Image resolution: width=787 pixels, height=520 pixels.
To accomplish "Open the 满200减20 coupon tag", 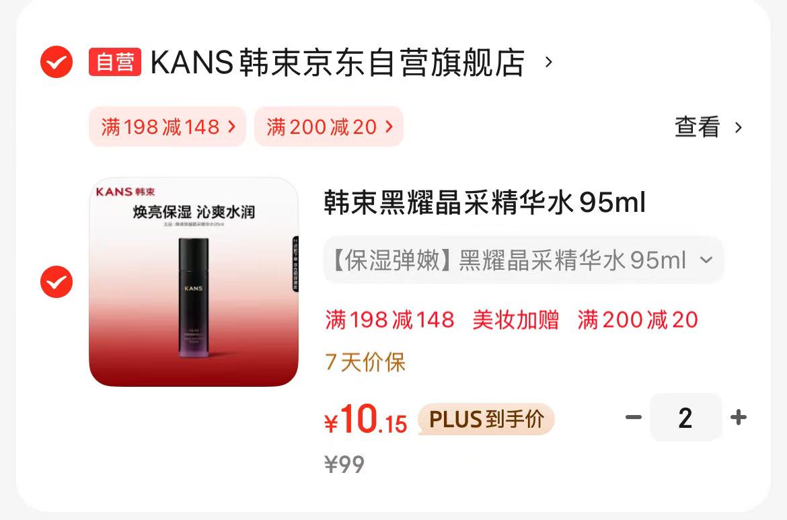I will pos(329,126).
